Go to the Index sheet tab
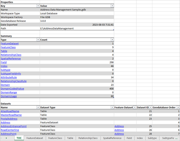The width and height of the screenshot is (180, 141). [x=139, y=138]
